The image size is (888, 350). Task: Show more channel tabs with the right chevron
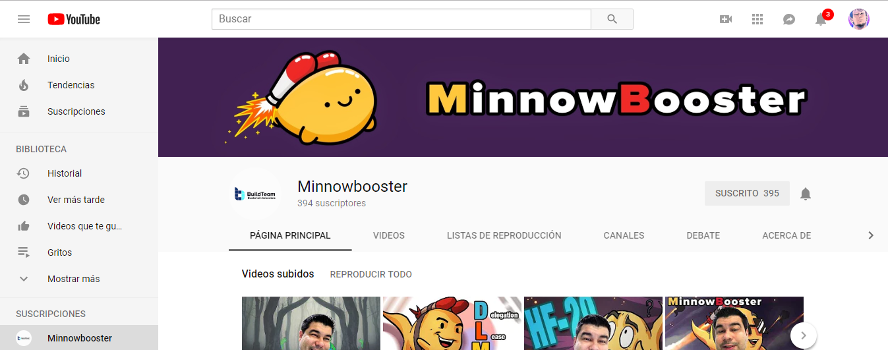point(871,235)
